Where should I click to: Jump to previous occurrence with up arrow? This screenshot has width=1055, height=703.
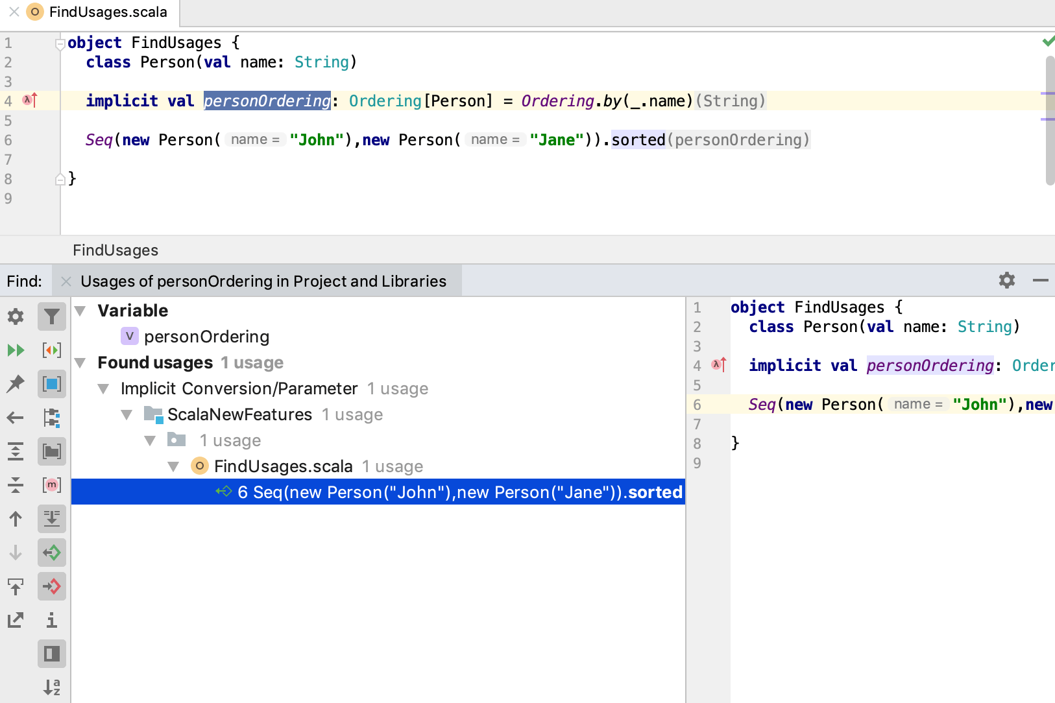click(16, 519)
